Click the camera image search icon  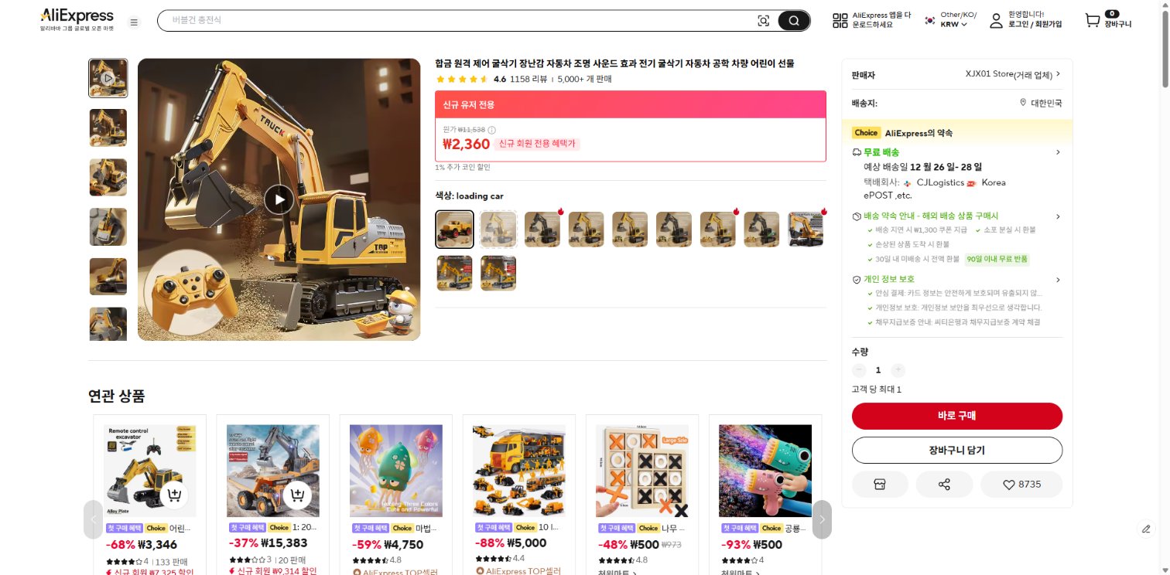[x=764, y=21]
